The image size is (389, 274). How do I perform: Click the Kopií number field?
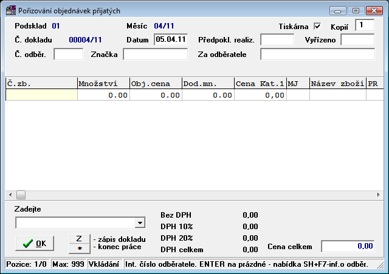coord(365,25)
